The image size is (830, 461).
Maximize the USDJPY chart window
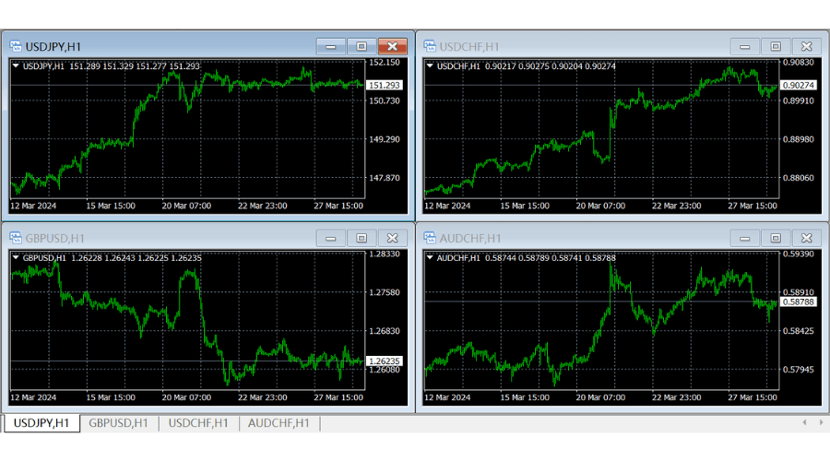[x=362, y=46]
